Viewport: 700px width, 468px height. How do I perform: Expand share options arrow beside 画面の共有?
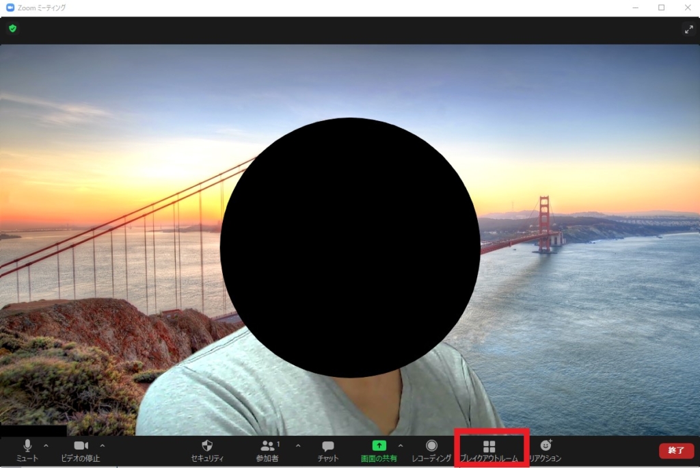pyautogui.click(x=401, y=445)
